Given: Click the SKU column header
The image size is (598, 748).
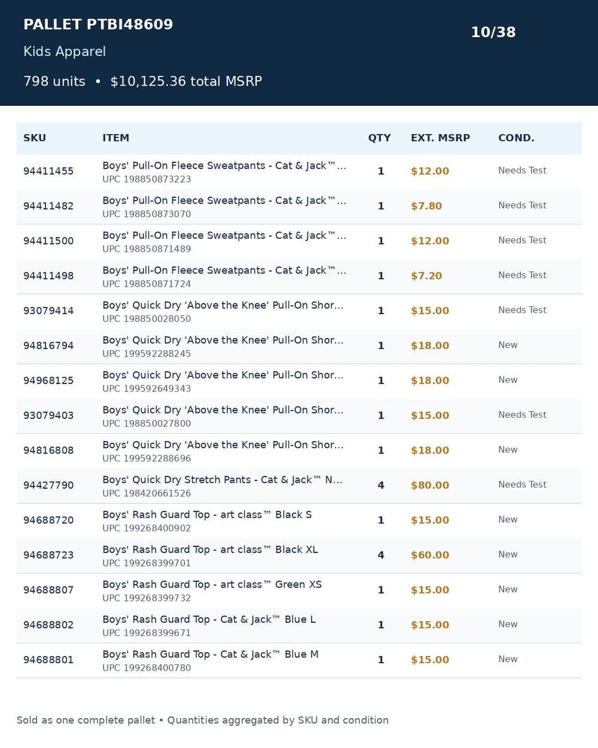Looking at the screenshot, I should (35, 138).
